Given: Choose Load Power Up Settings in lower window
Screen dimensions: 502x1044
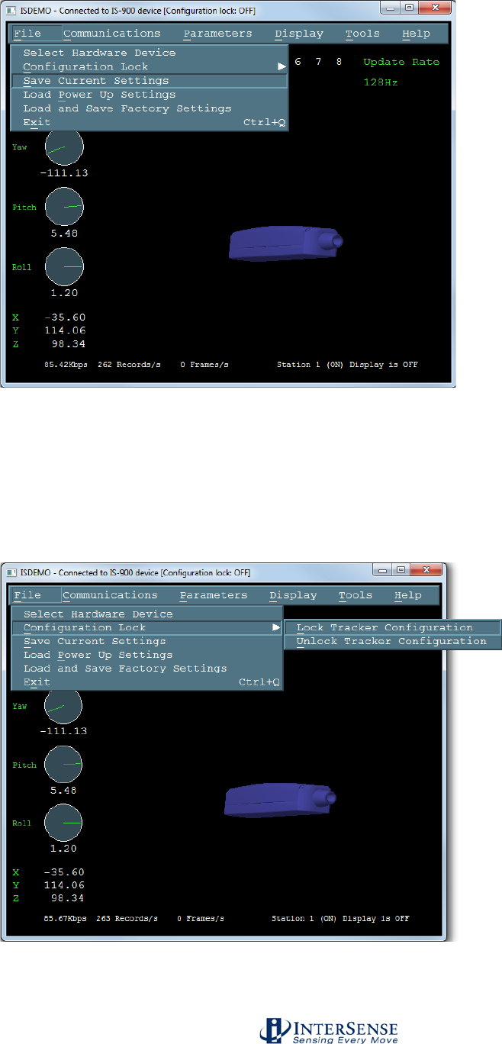Looking at the screenshot, I should [x=147, y=655].
